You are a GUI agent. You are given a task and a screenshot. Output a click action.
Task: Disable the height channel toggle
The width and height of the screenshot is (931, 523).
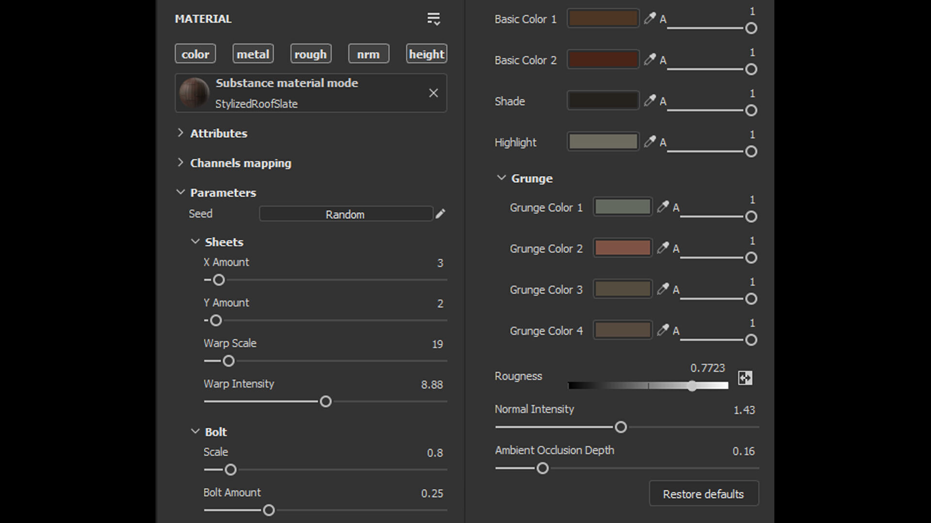[426, 54]
